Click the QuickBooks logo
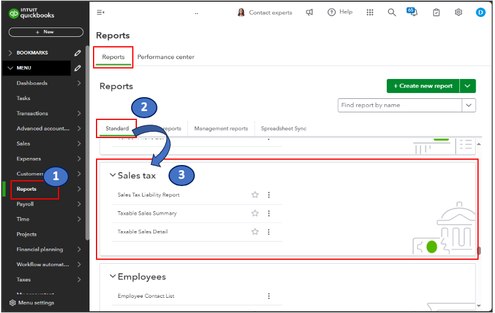 (x=31, y=13)
